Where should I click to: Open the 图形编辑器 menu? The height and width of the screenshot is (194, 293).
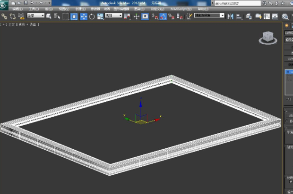coord(121,9)
